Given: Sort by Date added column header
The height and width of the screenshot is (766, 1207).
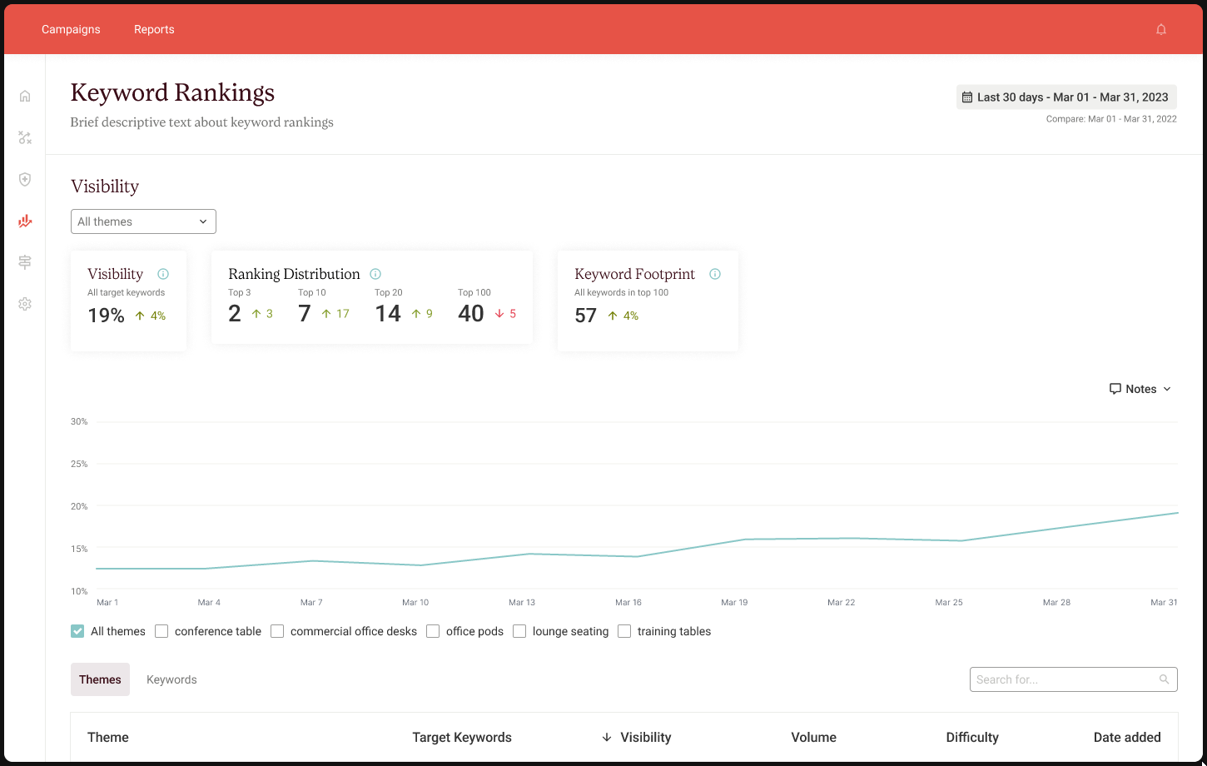Looking at the screenshot, I should tap(1127, 737).
